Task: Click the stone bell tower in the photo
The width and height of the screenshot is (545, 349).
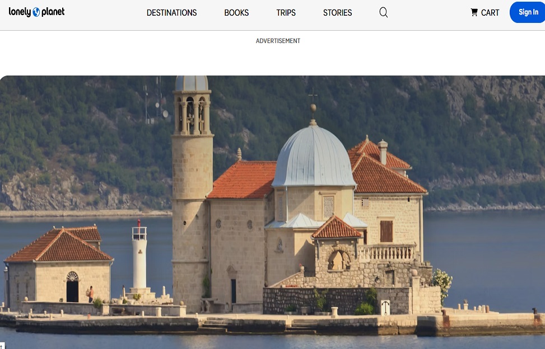Action: click(192, 168)
